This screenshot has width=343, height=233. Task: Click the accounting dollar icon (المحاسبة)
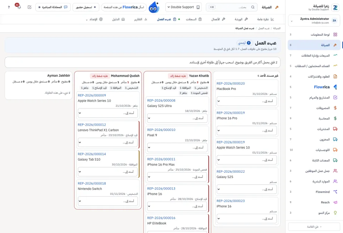(335, 118)
